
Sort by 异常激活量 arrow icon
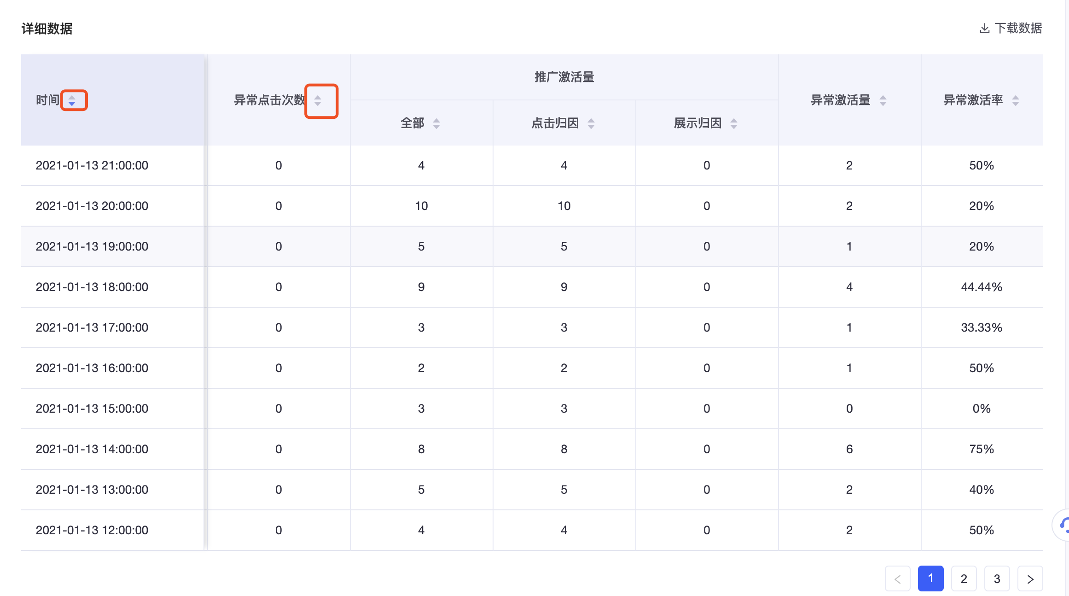coord(883,100)
